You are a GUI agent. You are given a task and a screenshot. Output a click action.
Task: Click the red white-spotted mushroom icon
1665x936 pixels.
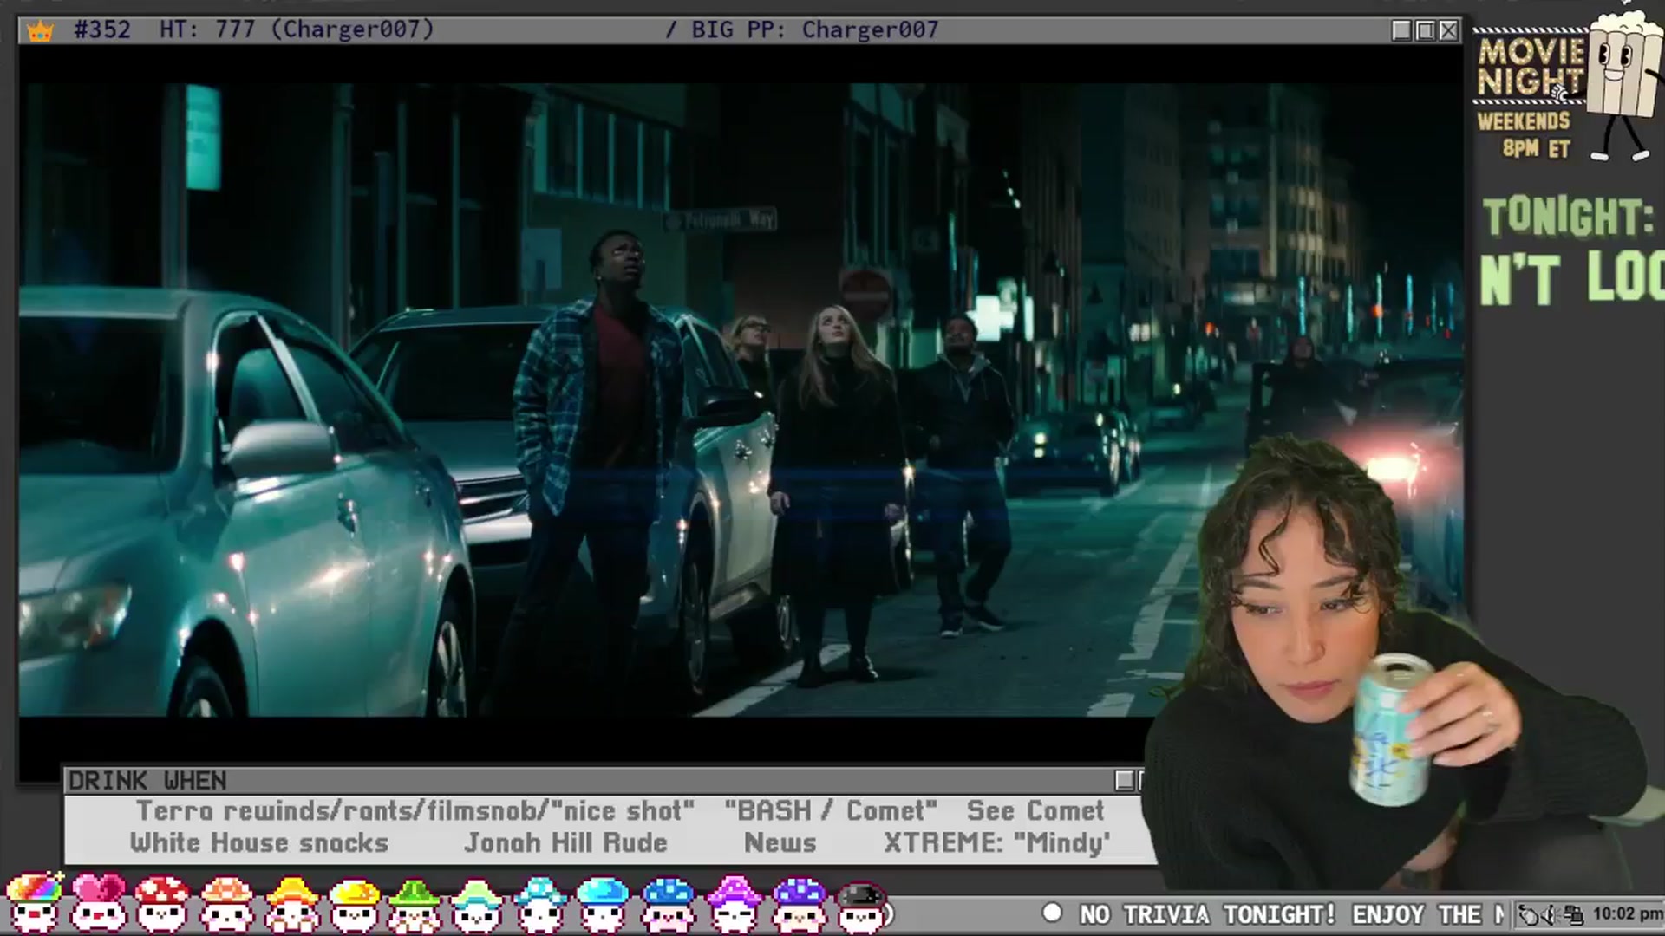(x=162, y=903)
